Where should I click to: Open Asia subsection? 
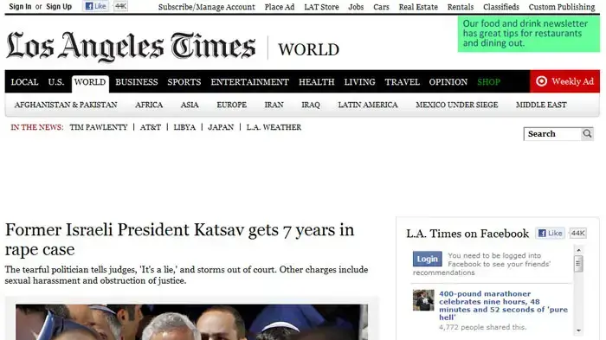(190, 105)
